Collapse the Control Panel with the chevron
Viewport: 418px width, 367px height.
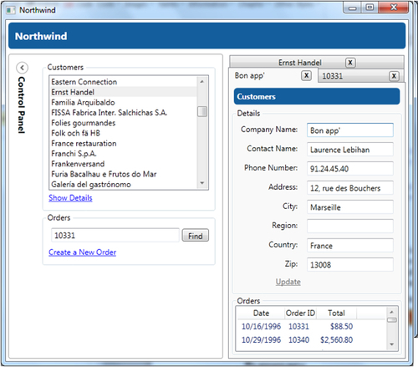pos(22,68)
